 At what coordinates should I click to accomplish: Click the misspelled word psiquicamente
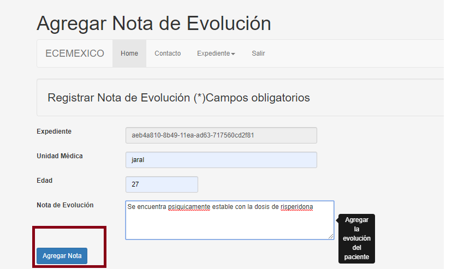[x=189, y=207]
